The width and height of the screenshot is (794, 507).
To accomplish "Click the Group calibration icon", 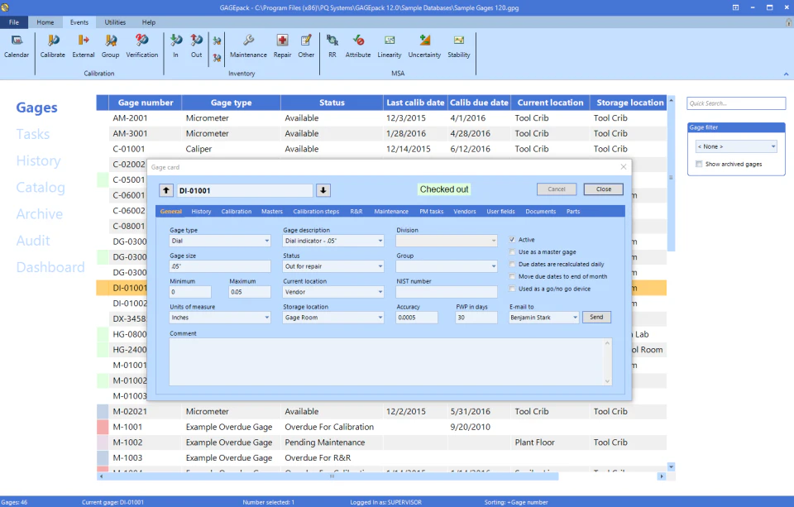I will [110, 47].
